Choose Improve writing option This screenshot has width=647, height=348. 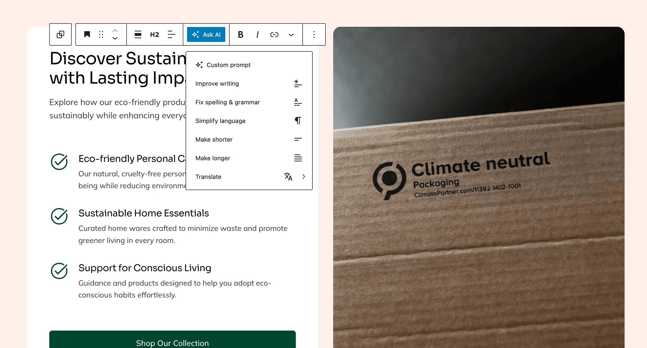coord(217,84)
